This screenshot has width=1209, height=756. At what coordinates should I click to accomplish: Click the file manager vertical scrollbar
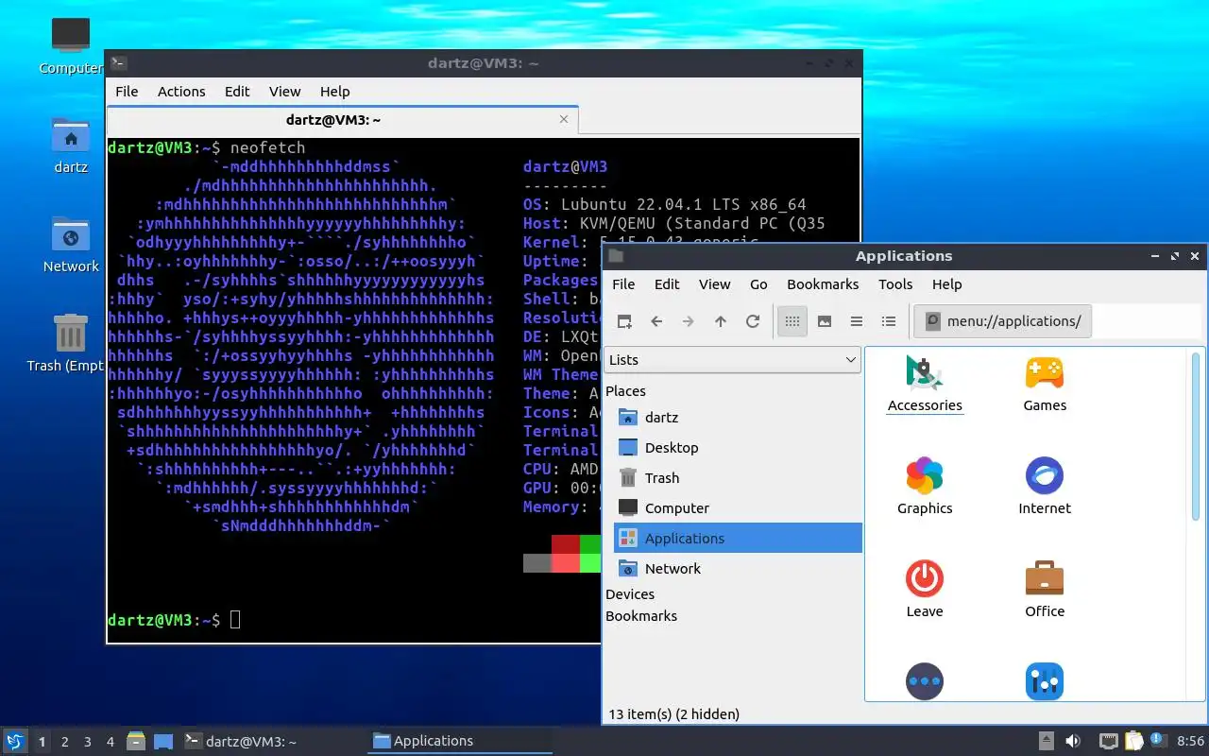pos(1197,436)
